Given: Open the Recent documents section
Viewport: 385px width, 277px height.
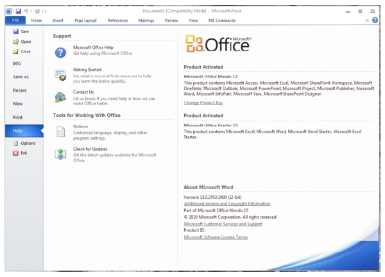Looking at the screenshot, I should (x=20, y=90).
